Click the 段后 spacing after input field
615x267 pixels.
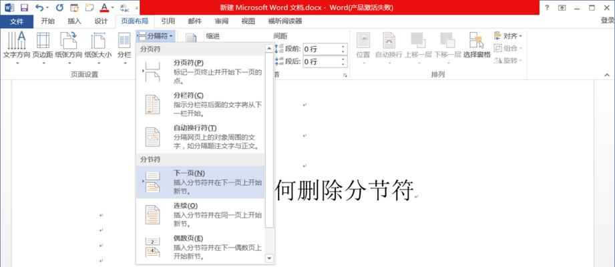pos(321,61)
